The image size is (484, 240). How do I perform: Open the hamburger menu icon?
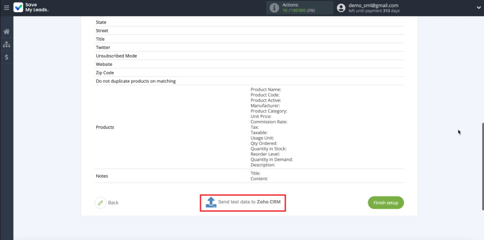pyautogui.click(x=7, y=8)
